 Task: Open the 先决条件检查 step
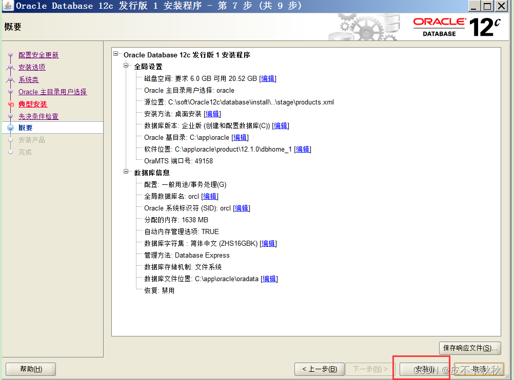[x=38, y=116]
